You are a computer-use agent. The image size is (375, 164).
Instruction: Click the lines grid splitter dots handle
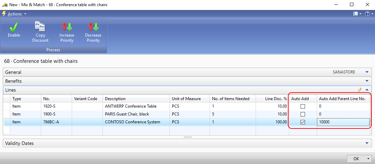pyautogui.click(x=187, y=137)
